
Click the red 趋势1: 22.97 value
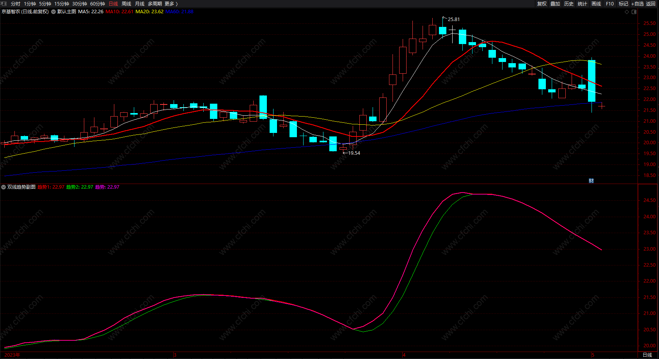click(x=51, y=187)
